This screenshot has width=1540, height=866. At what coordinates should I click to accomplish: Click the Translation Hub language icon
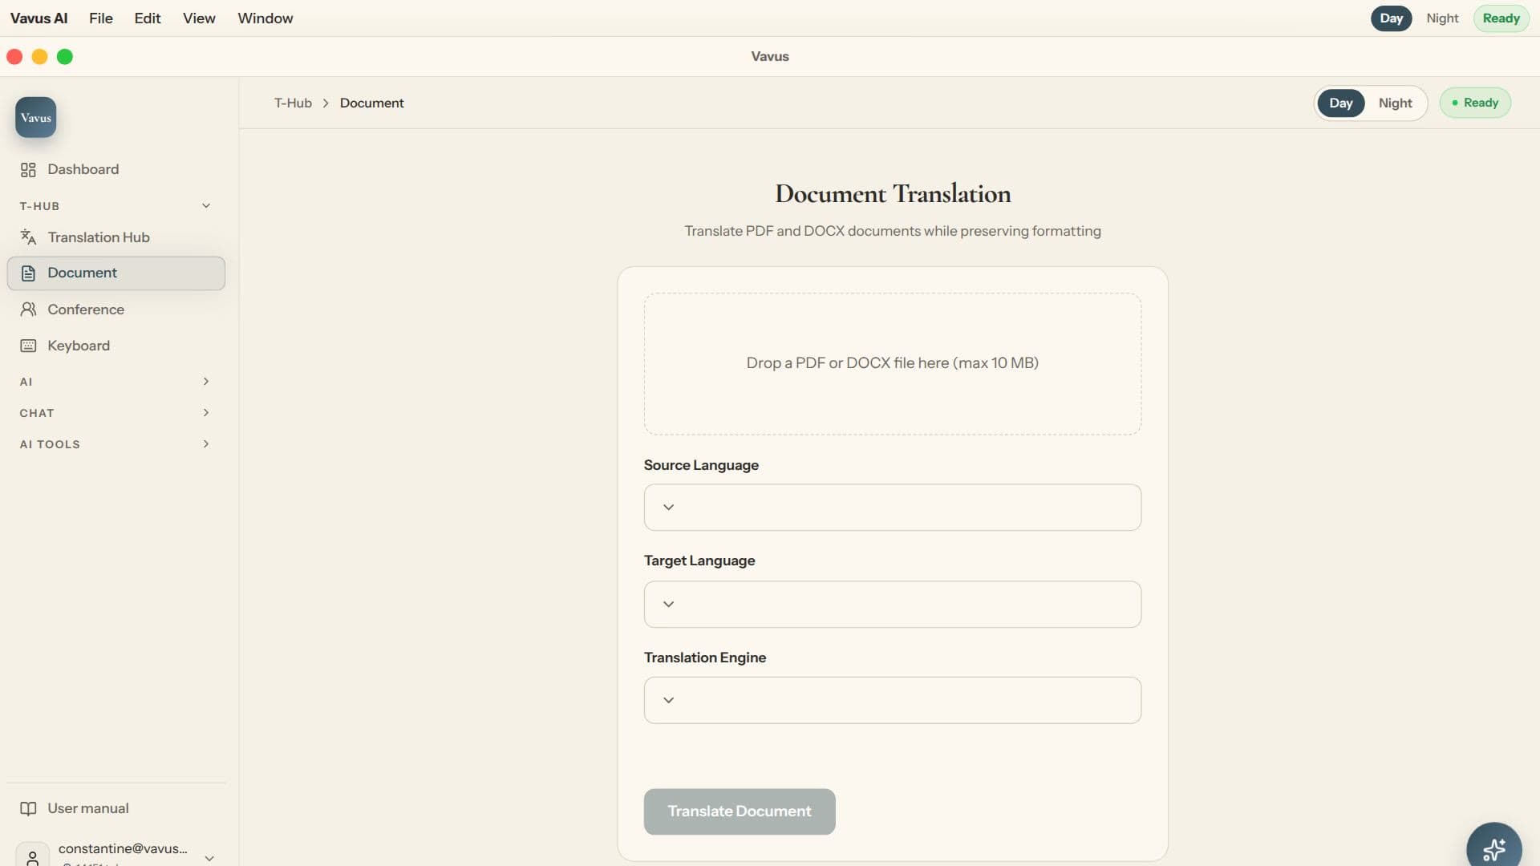[x=28, y=237]
